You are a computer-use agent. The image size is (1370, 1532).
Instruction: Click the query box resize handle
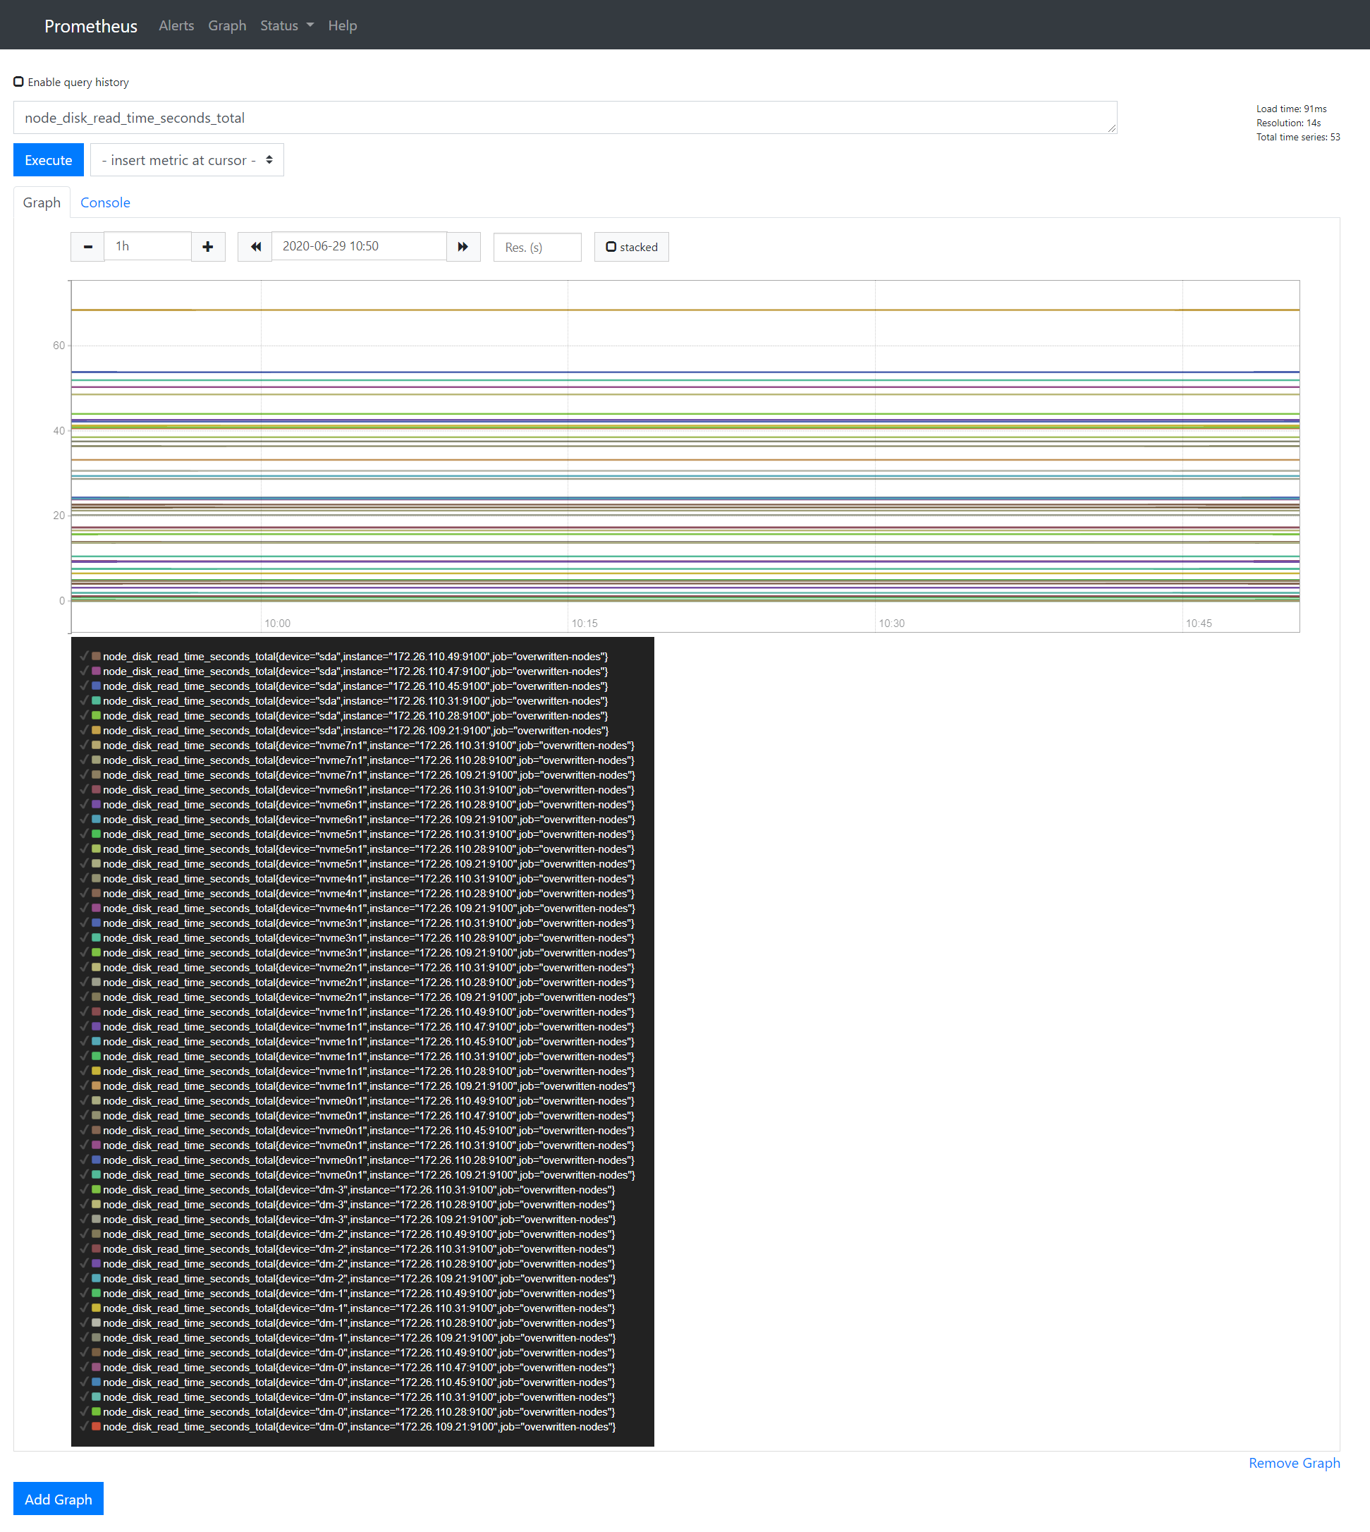coord(1112,129)
